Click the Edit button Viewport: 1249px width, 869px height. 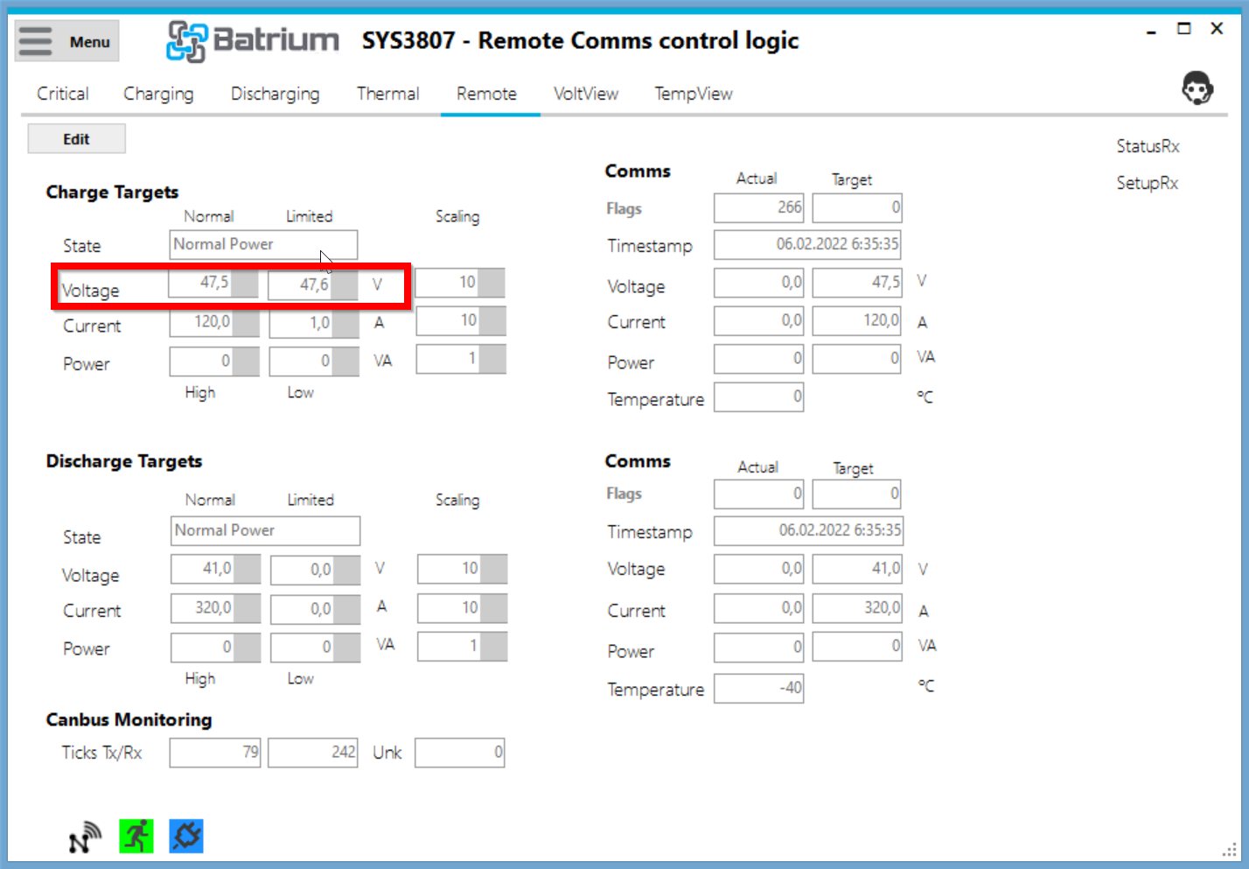tap(76, 139)
